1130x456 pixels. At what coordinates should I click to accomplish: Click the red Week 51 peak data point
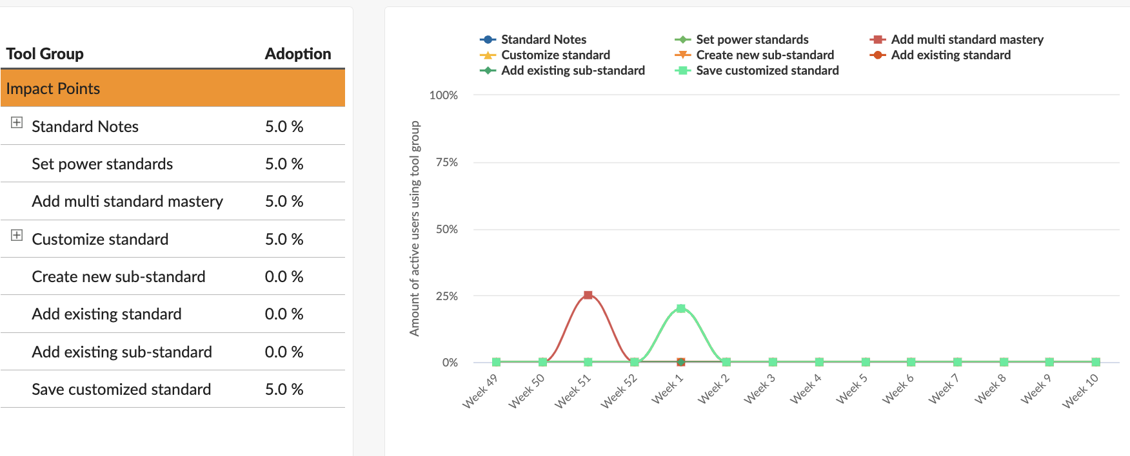588,295
